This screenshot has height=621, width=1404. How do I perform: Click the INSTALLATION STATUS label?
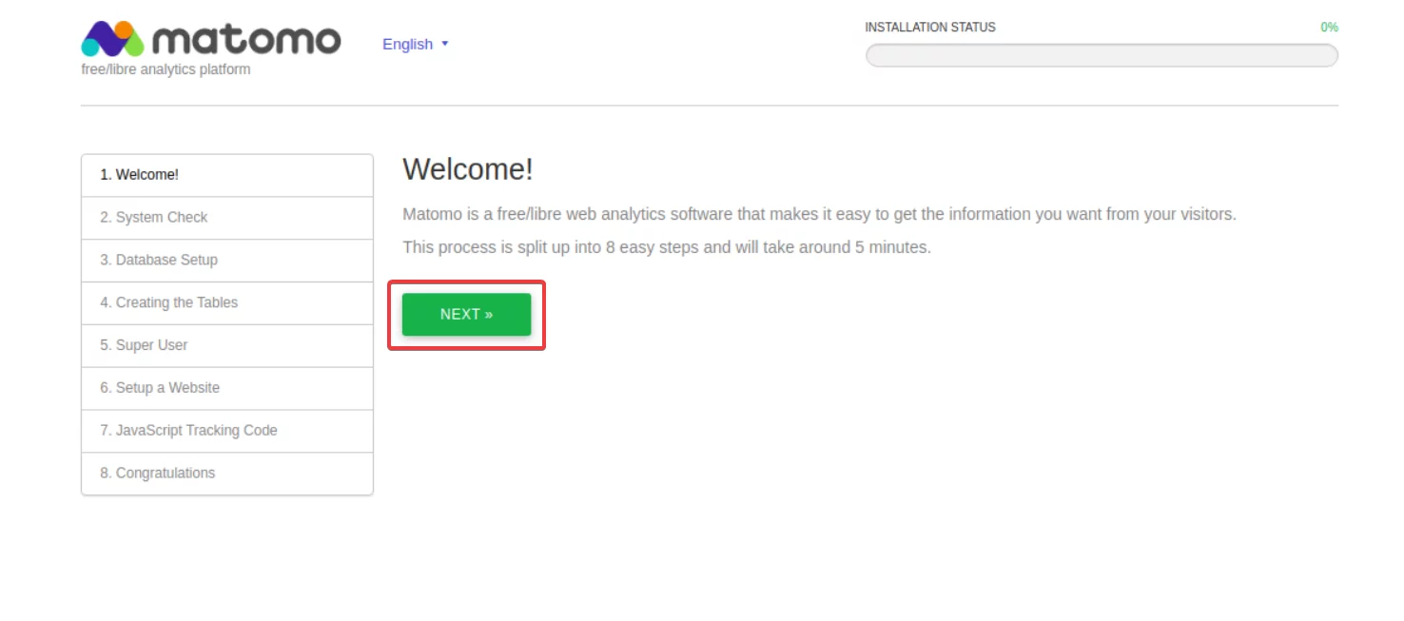pyautogui.click(x=930, y=28)
